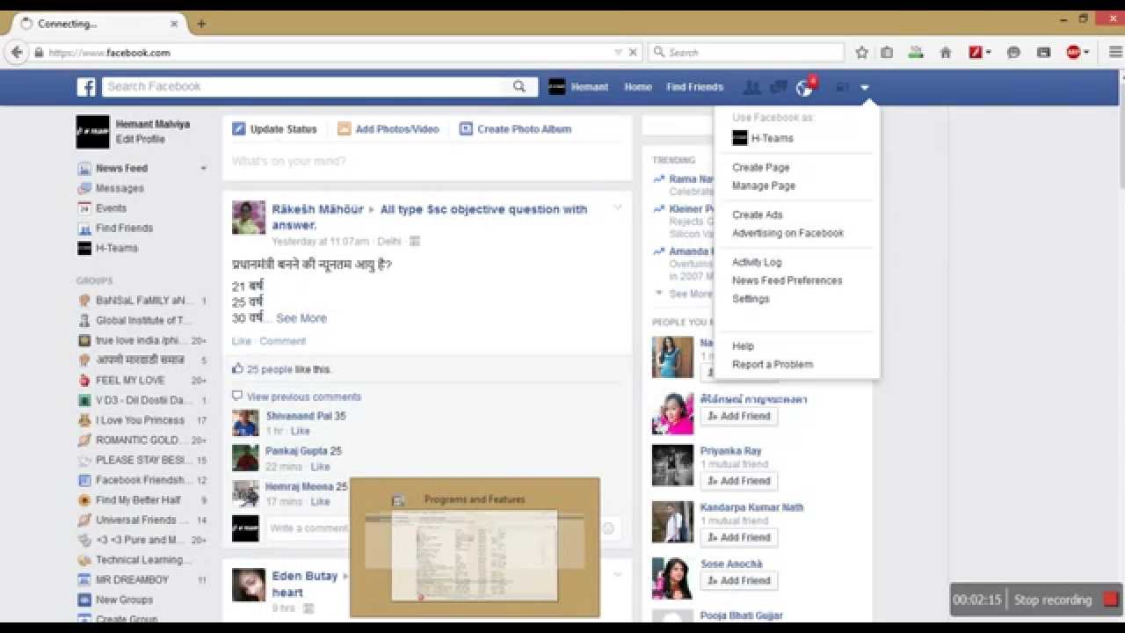Open friend requests icon in blue bar
Viewport: 1125px width, 633px height.
point(751,87)
